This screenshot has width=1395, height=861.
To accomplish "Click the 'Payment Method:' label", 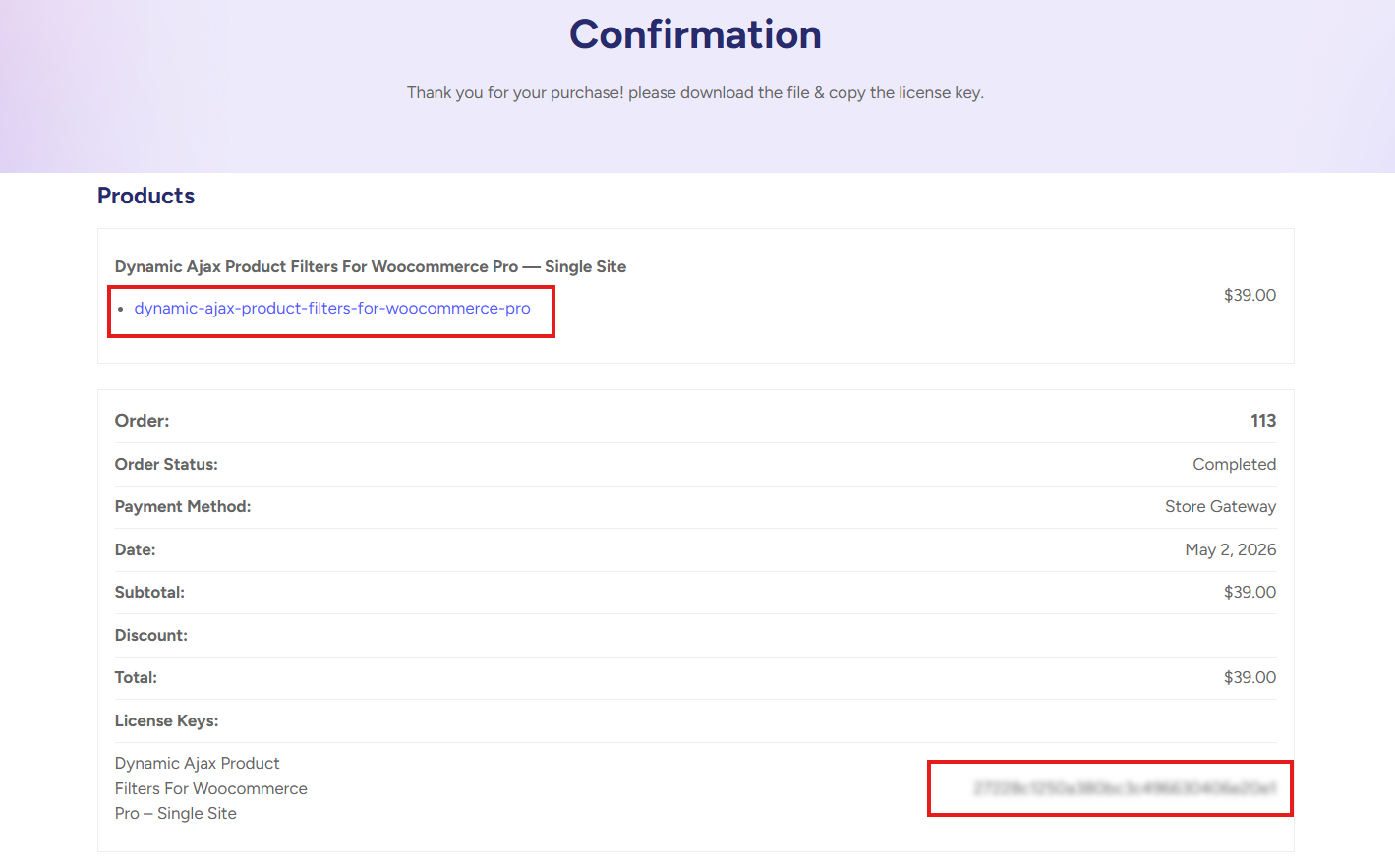I will (x=183, y=507).
